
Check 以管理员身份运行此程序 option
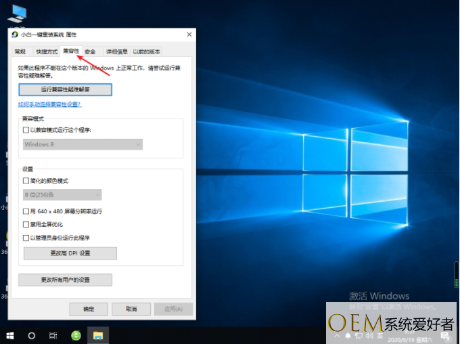(x=26, y=238)
